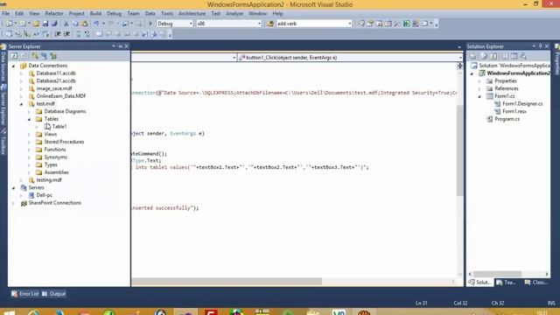Switch to the Error List tab
This screenshot has width=560, height=315.
[24, 294]
